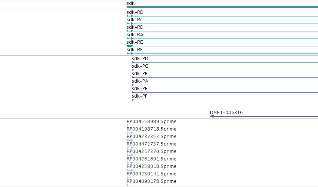
Task: Select RP004472737.5prime label
Action: (x=151, y=144)
